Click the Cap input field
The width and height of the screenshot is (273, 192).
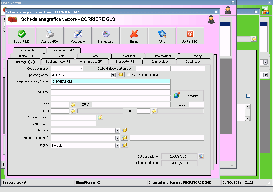click(60, 105)
